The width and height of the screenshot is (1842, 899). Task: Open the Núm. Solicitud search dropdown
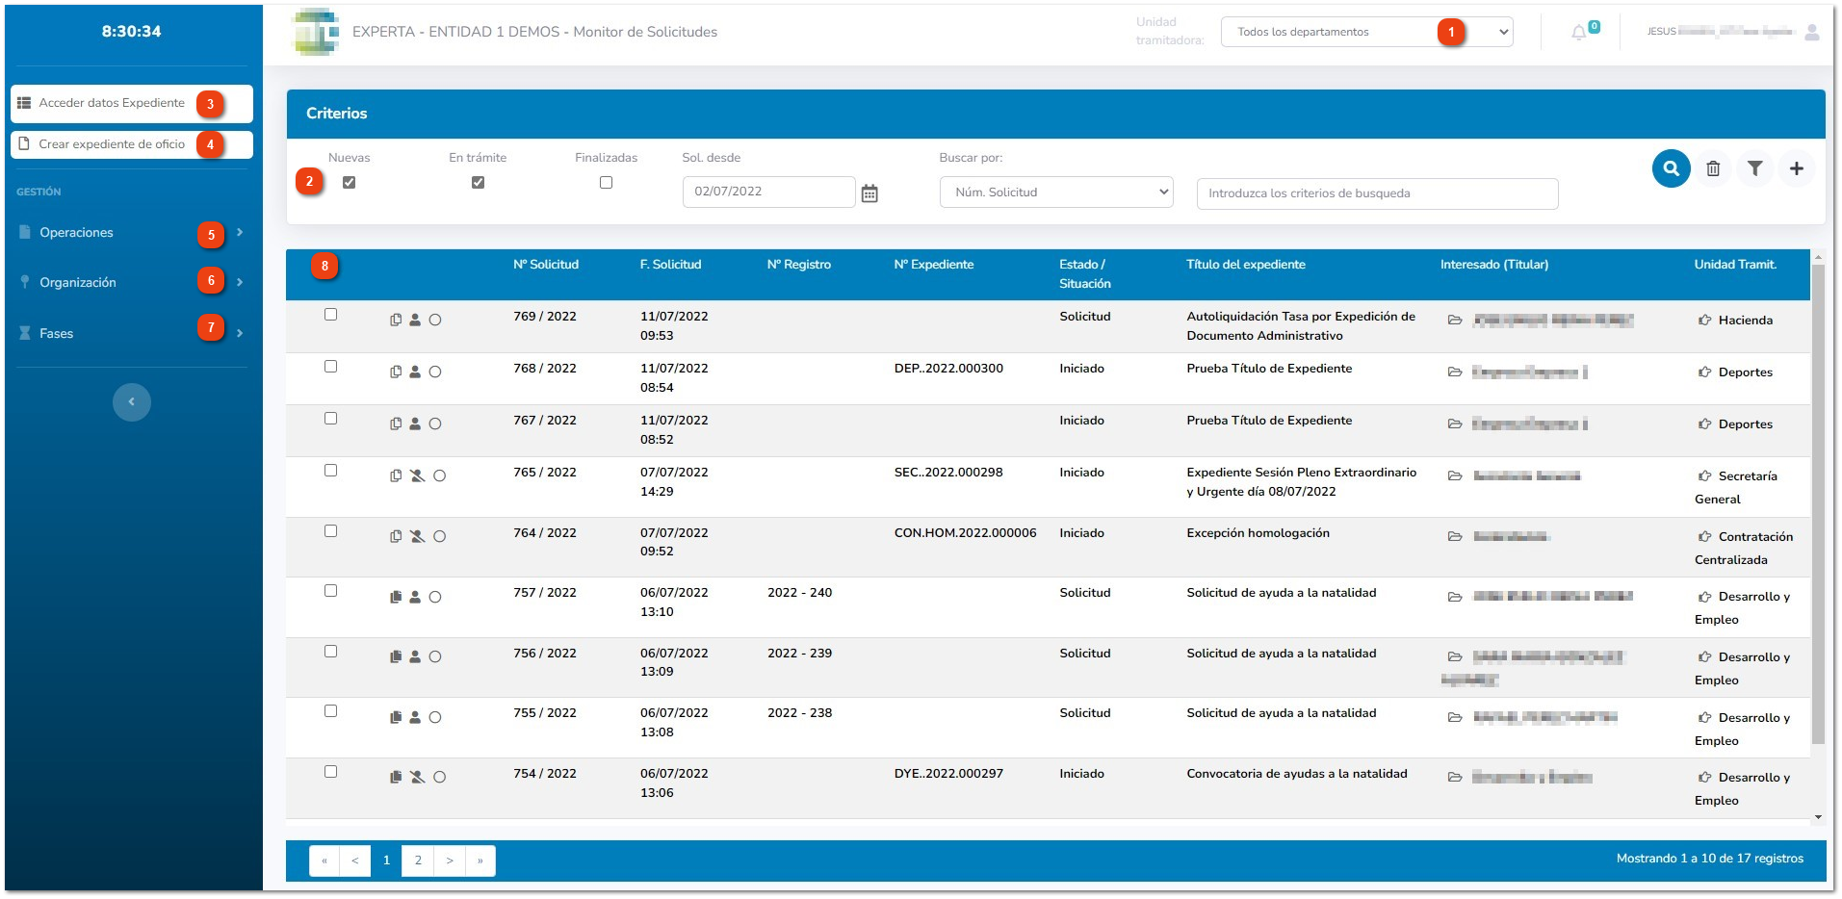(1056, 193)
